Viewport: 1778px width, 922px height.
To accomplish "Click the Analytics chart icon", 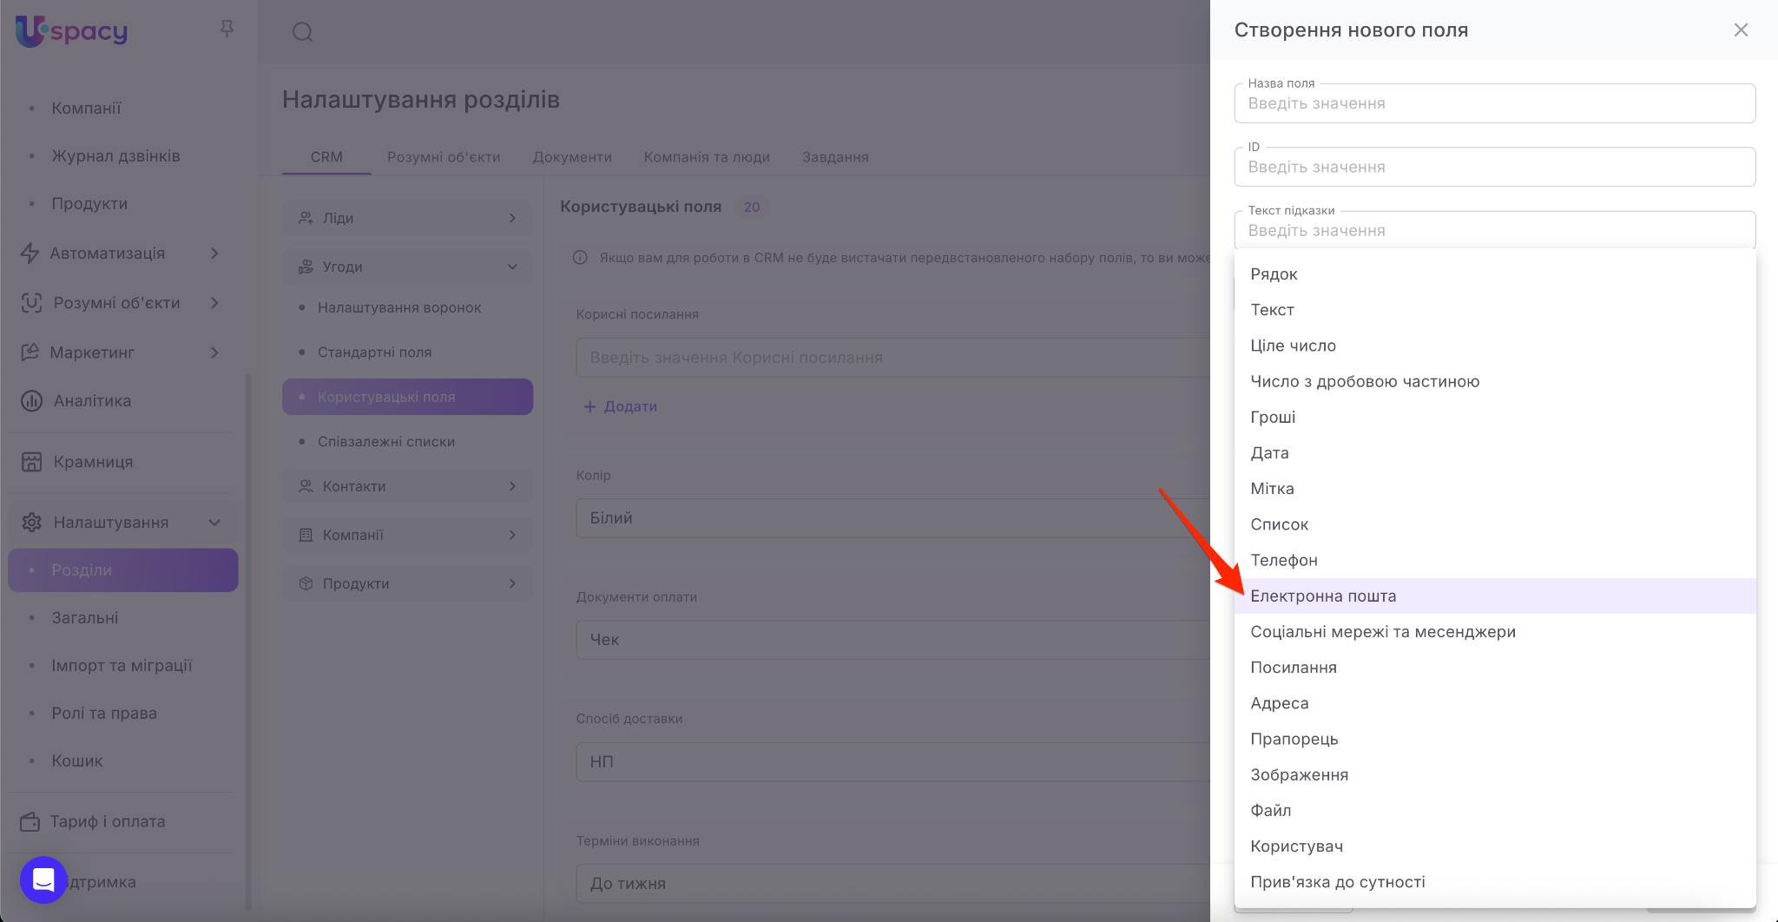I will pos(31,401).
